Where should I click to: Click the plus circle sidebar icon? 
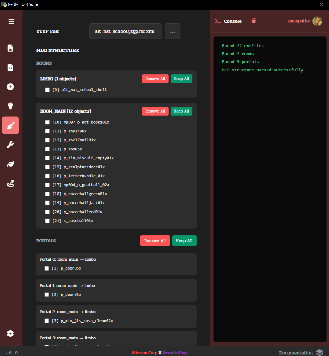(10, 87)
